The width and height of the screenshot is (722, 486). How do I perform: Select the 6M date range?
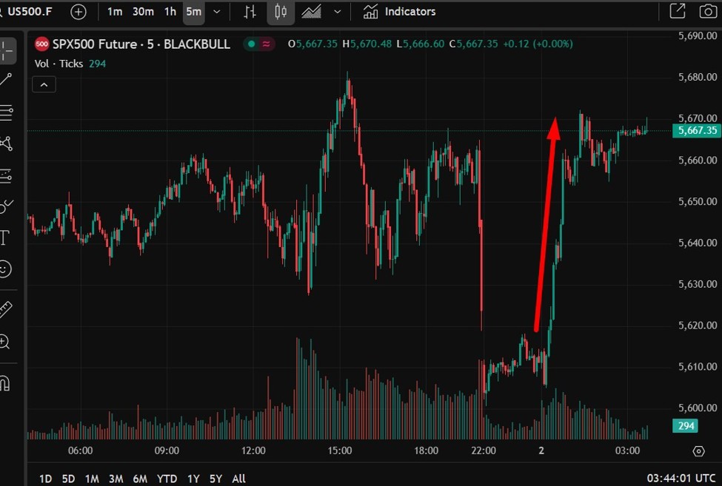(x=140, y=479)
